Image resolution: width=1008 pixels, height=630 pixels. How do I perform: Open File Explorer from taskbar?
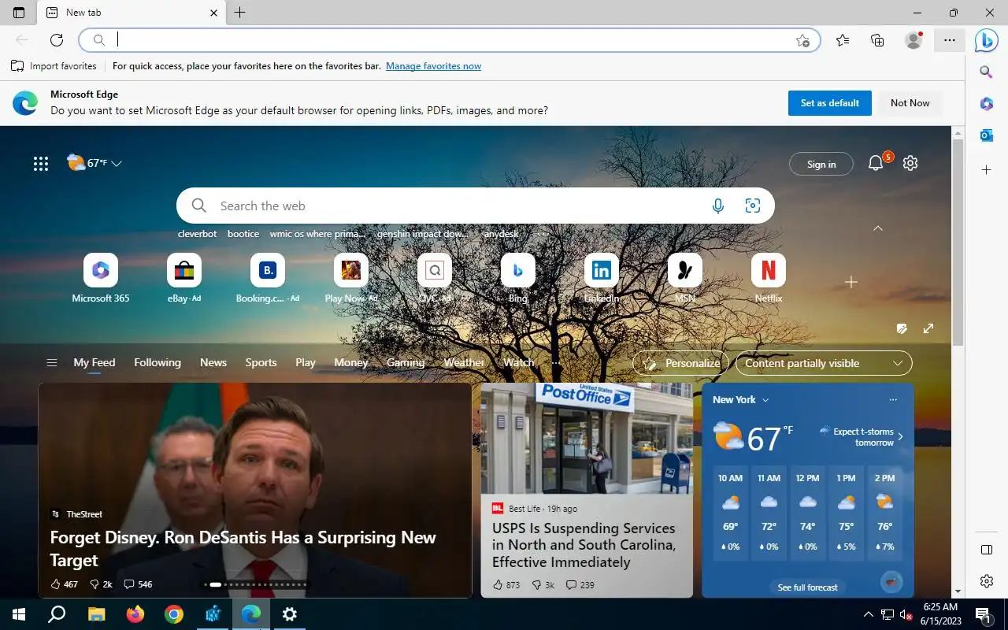[96, 614]
